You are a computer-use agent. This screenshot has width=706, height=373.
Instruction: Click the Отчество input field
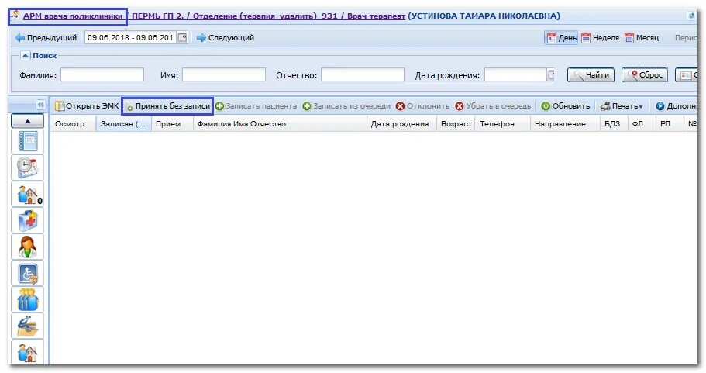363,74
